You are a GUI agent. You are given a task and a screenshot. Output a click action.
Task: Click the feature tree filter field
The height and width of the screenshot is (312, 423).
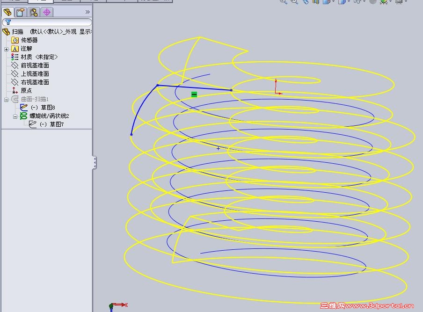tap(47, 22)
